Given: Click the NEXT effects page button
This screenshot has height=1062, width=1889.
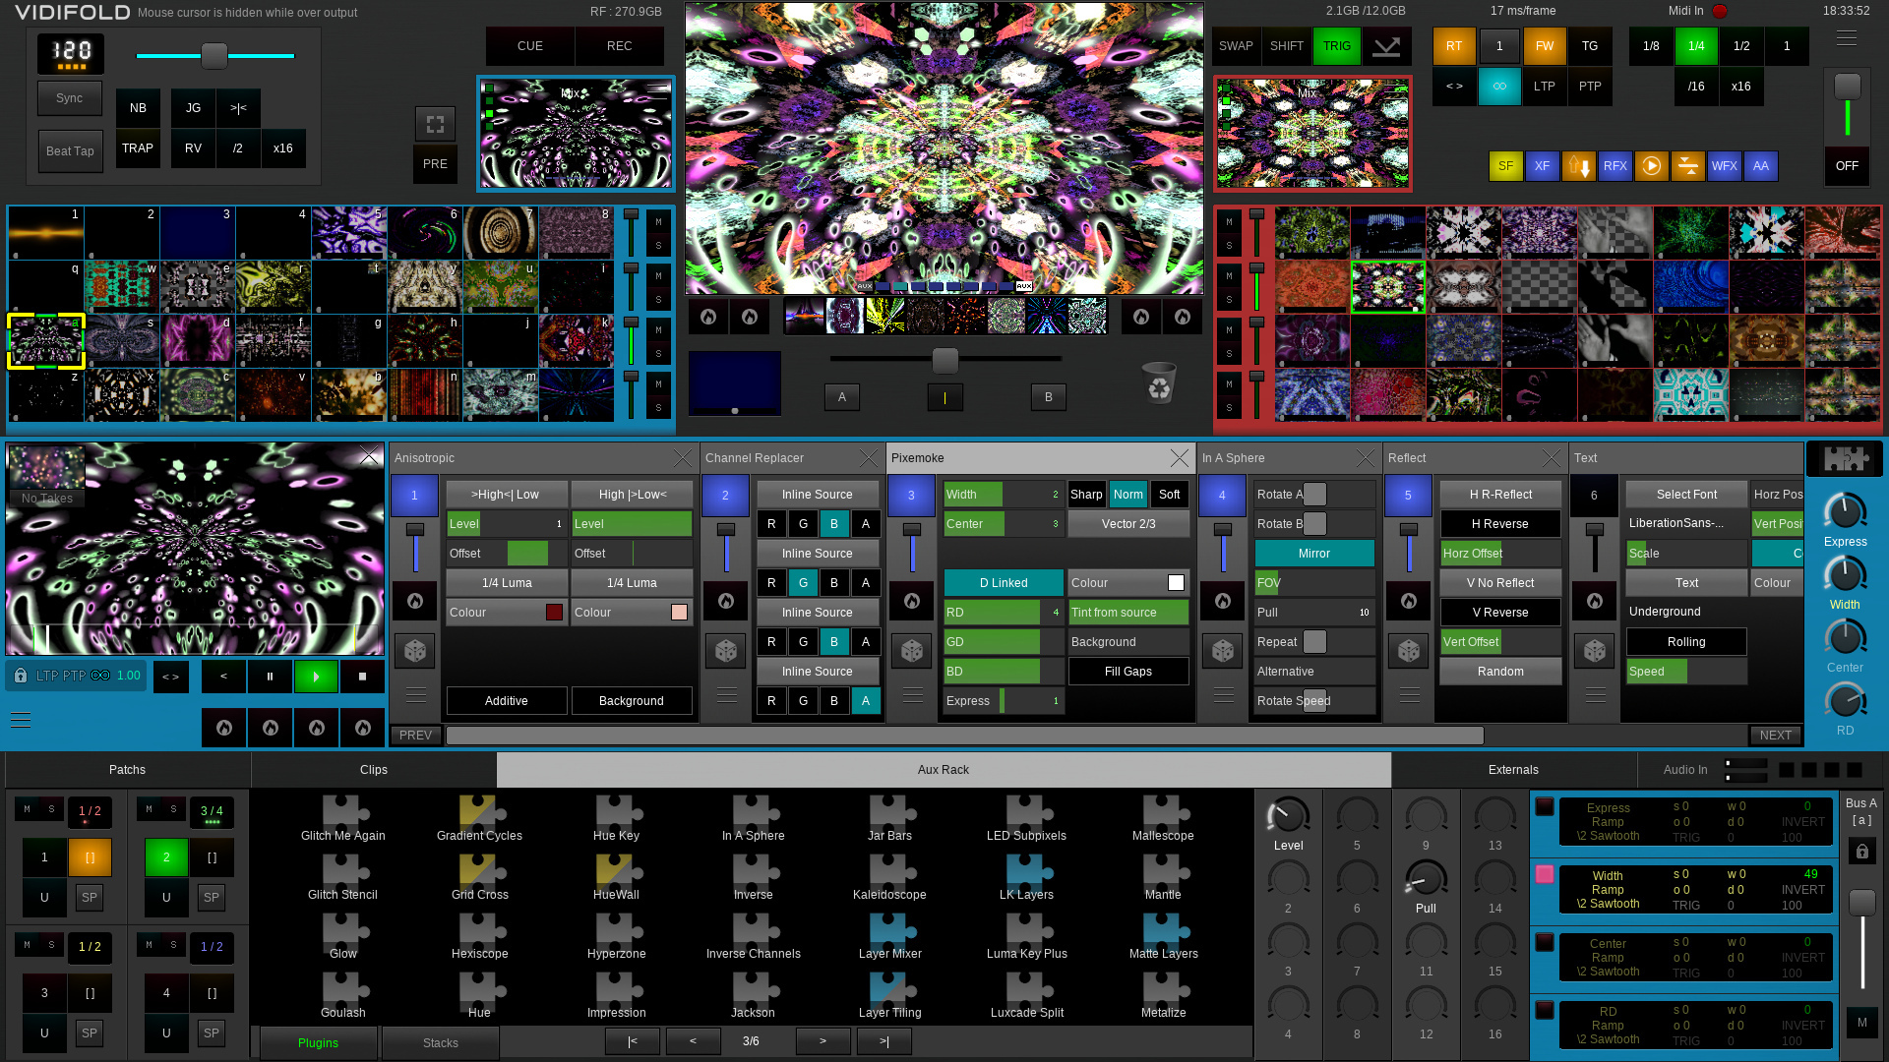Looking at the screenshot, I should point(1775,736).
